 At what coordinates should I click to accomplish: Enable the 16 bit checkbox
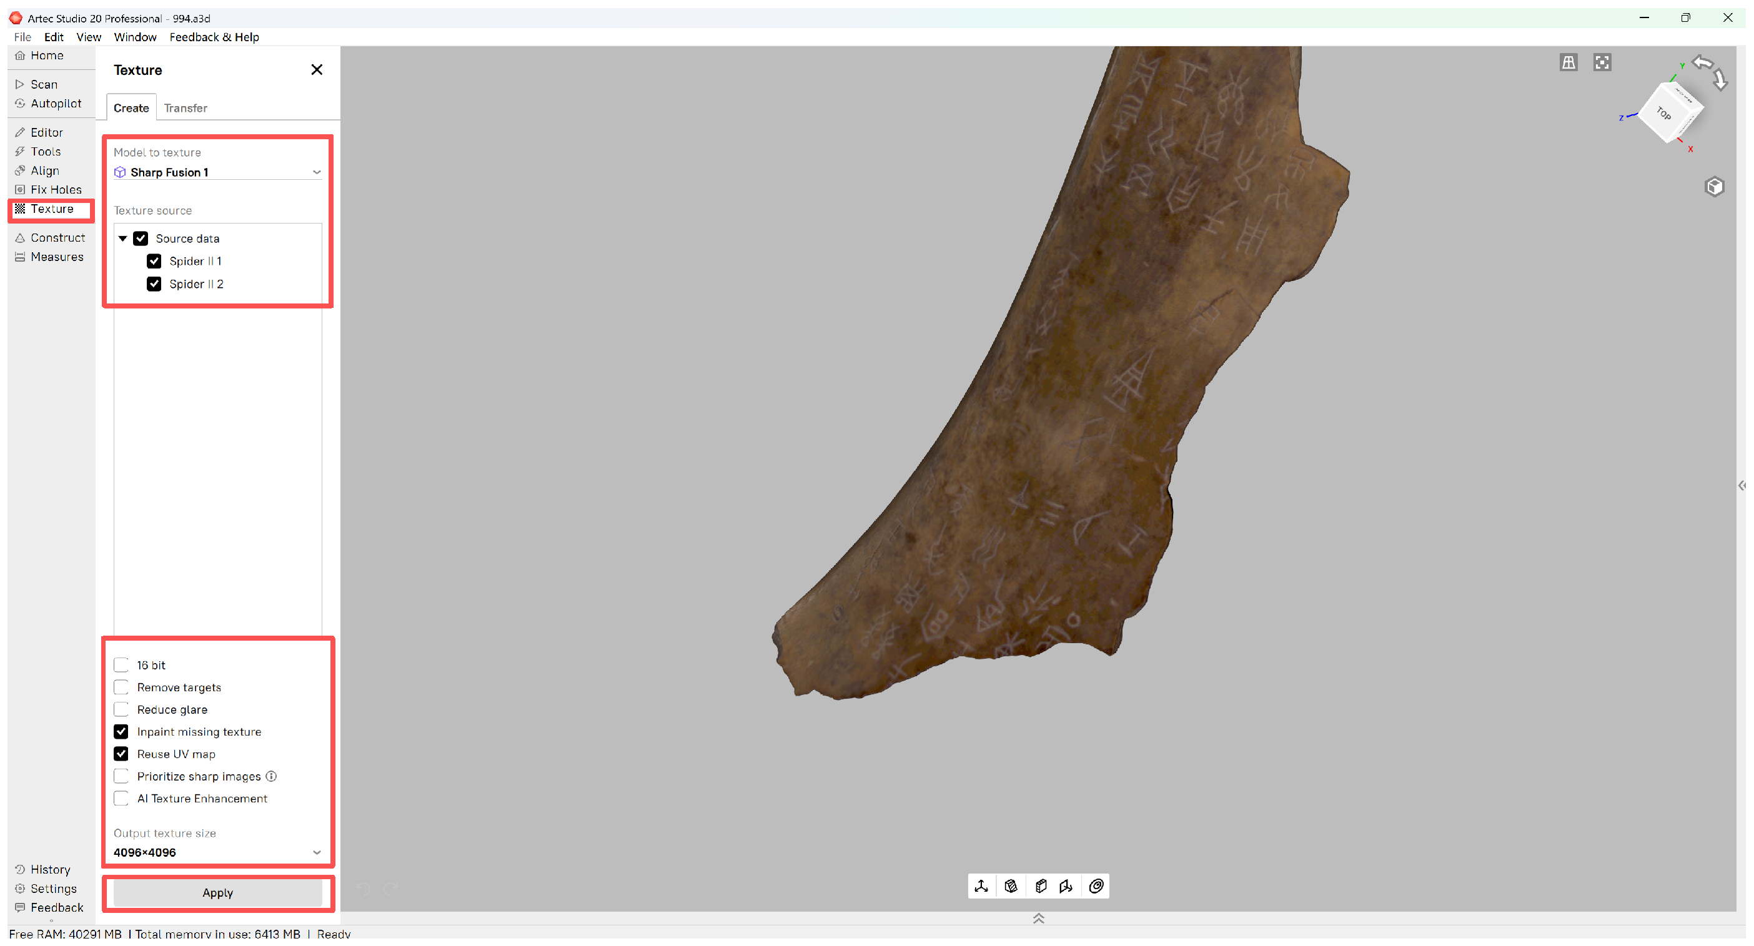(121, 665)
